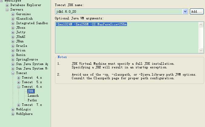The image size is (205, 127).
Task: Expand the Glassfish server node
Action: coord(13,19)
